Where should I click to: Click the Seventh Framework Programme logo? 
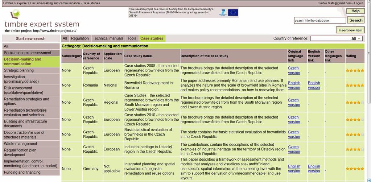click(x=222, y=13)
